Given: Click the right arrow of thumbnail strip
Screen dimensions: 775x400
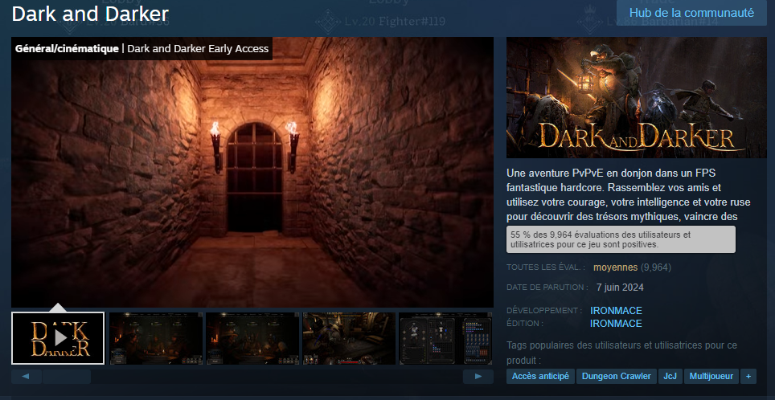Looking at the screenshot, I should click(478, 376).
